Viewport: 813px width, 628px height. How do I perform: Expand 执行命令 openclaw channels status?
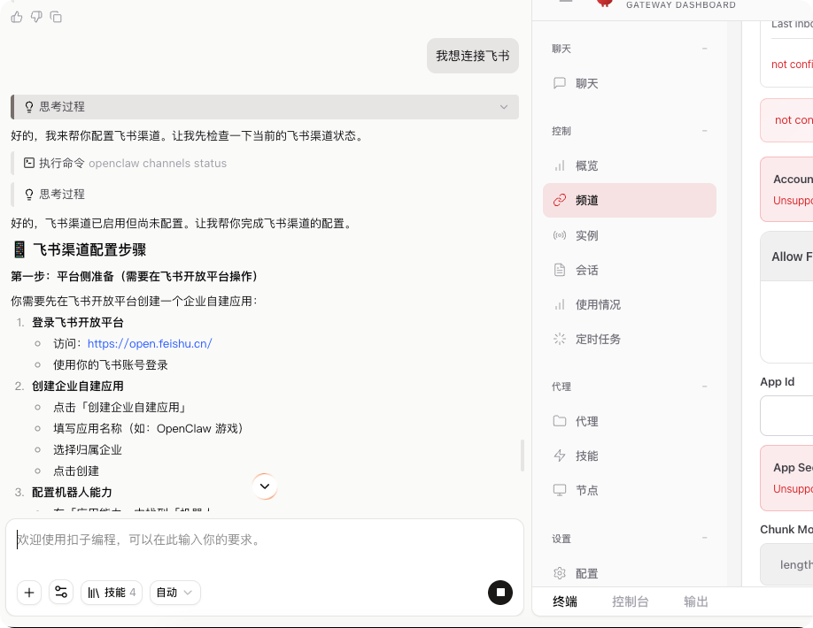(125, 163)
